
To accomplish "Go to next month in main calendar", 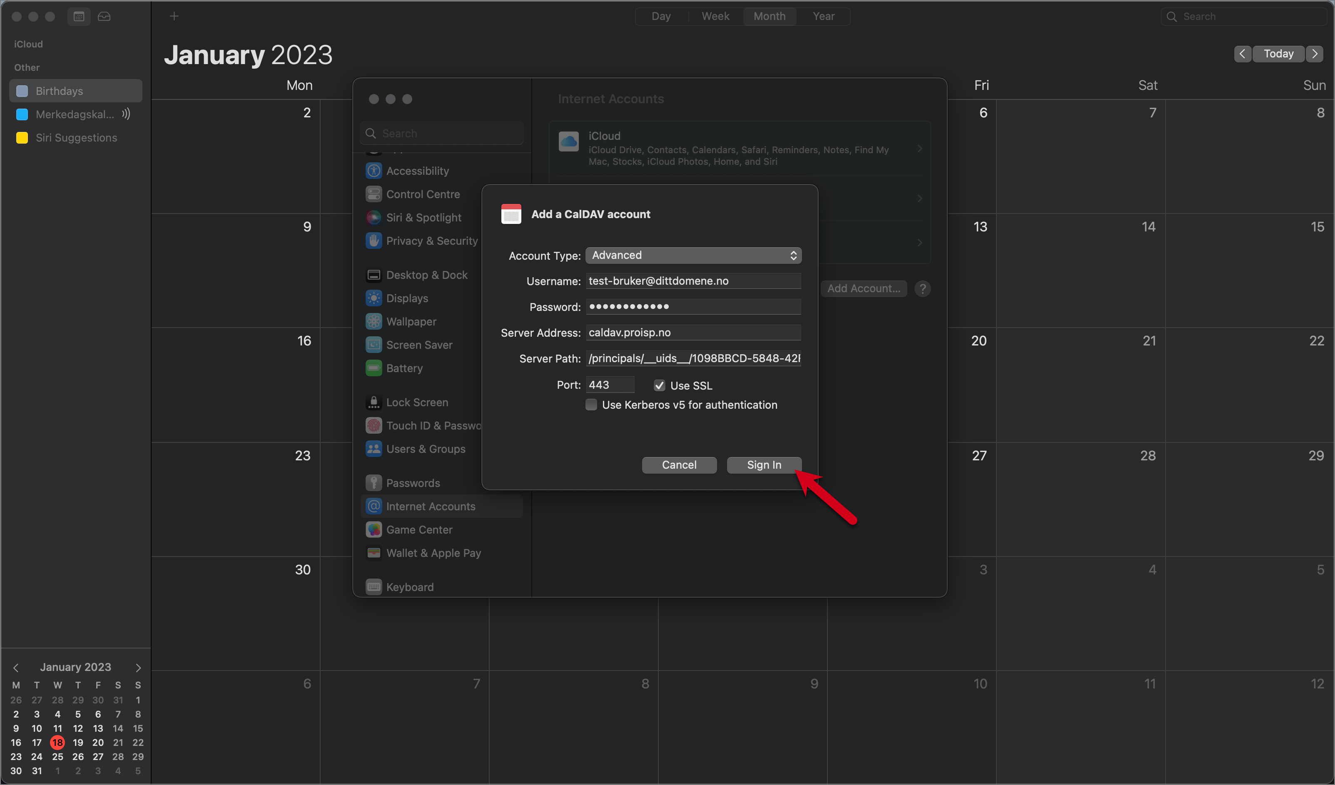I will [x=1315, y=54].
